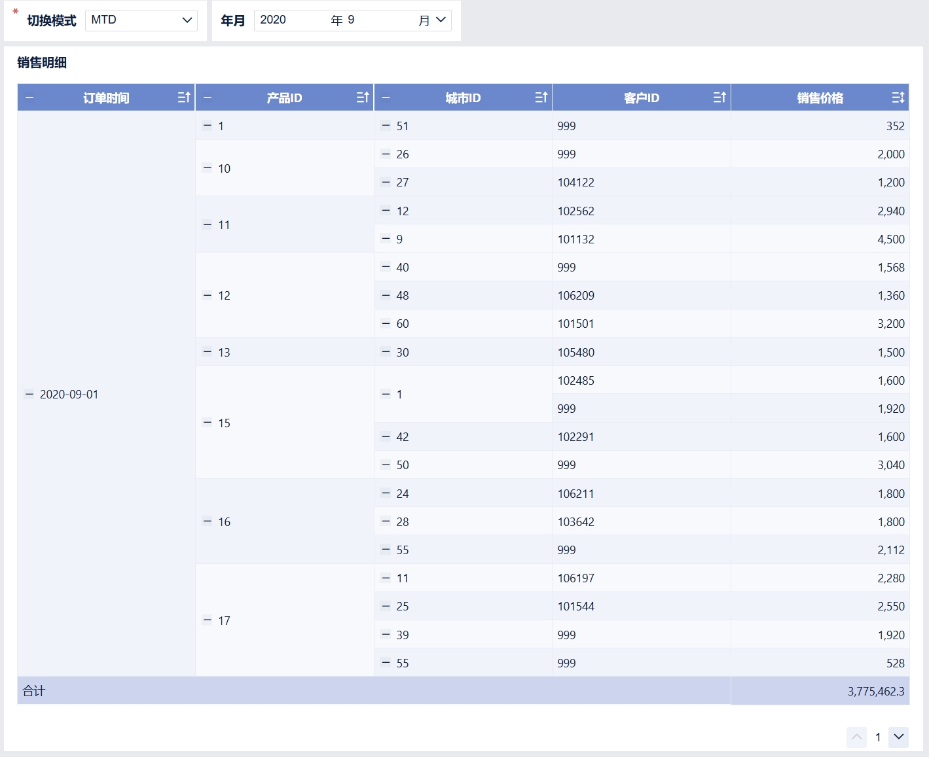Collapse city ID 24 row

[x=386, y=493]
